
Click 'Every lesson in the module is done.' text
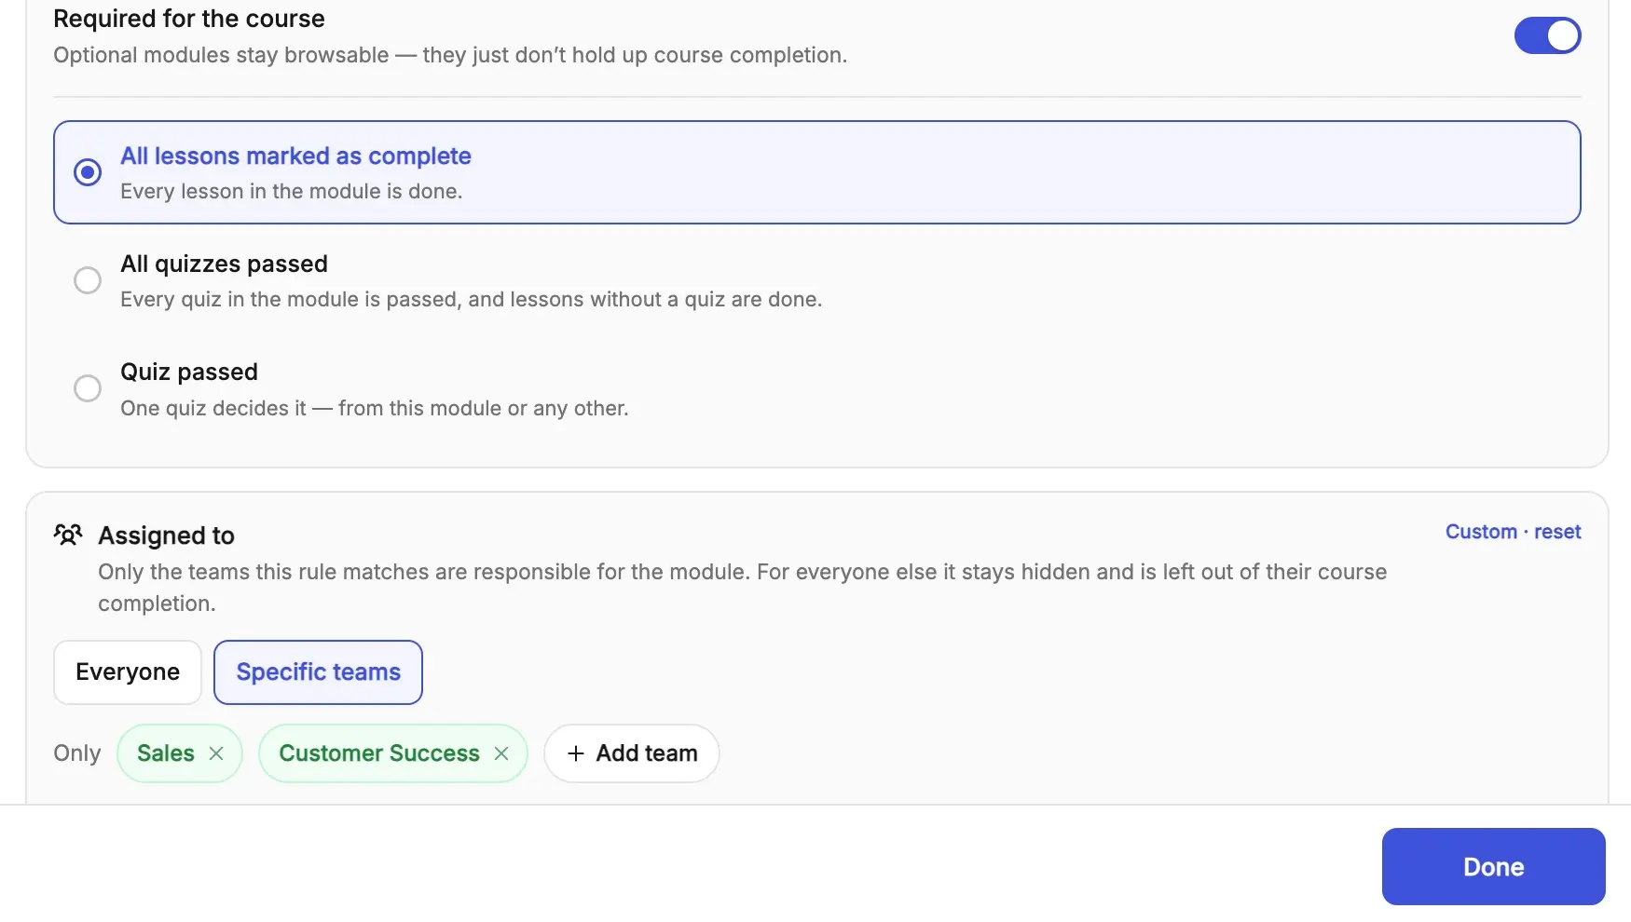[291, 191]
